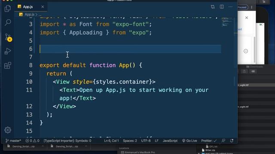Click the feedback icon in the status bar
Image resolution: width=275 pixels, height=154 pixels.
point(223,141)
